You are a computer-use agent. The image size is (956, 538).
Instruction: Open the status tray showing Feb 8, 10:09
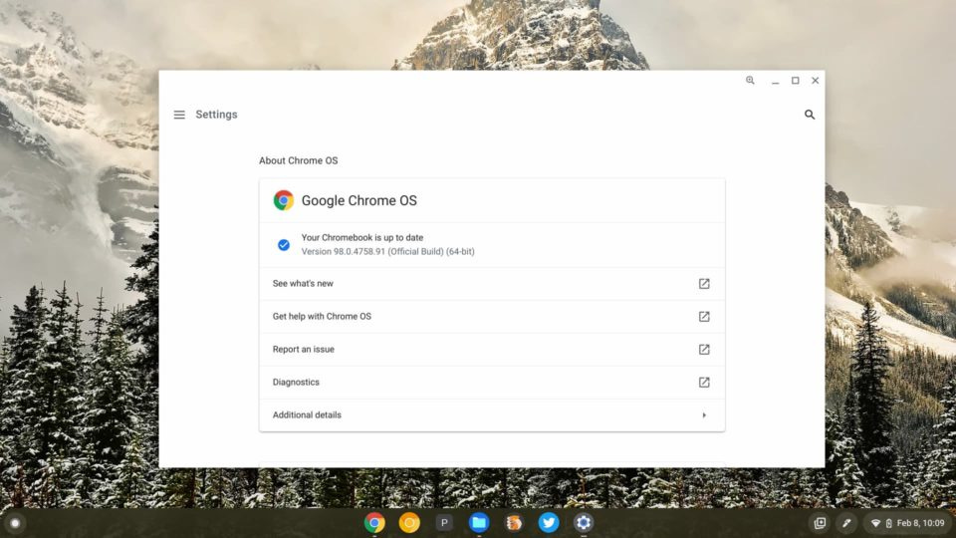(908, 523)
